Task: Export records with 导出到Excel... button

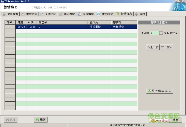Action: point(160,91)
